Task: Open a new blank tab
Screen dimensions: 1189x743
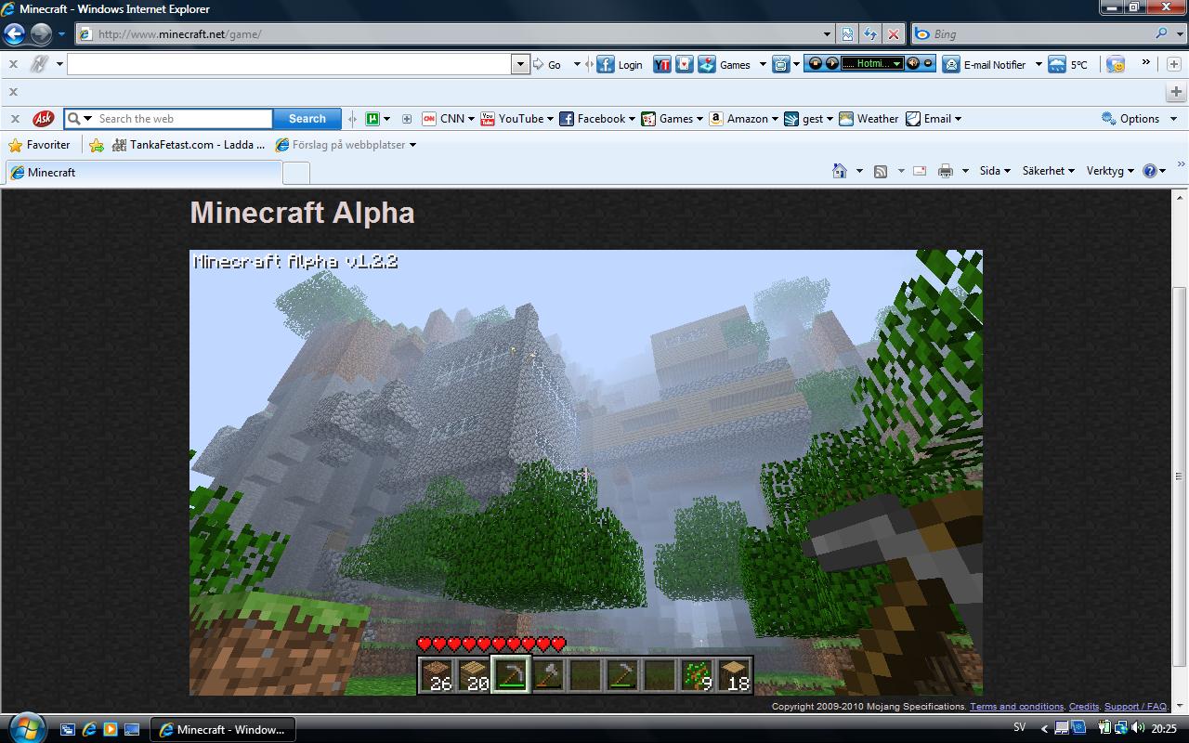Action: 295,173
